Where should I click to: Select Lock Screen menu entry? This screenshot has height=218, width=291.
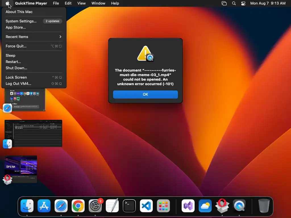point(34,77)
